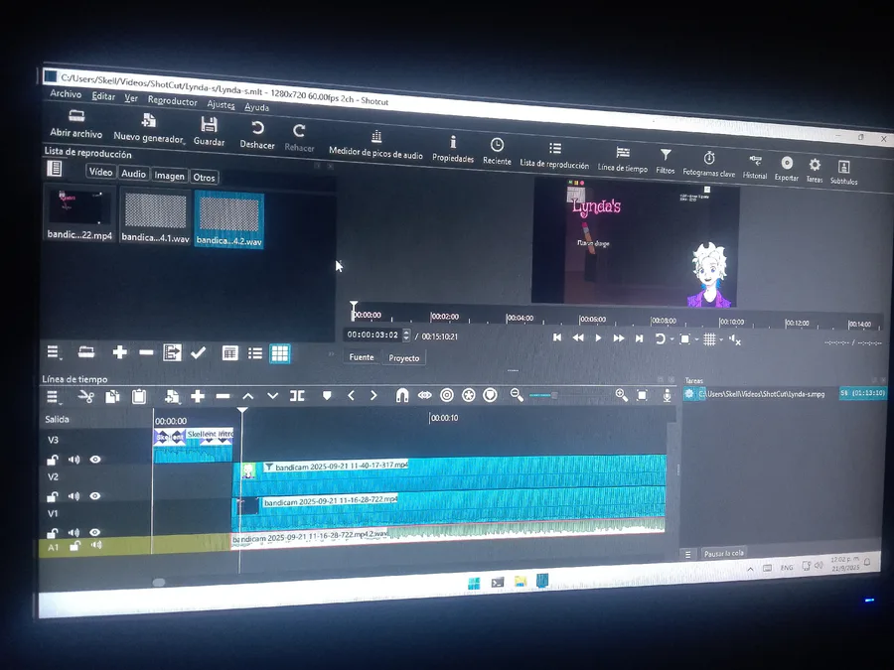The width and height of the screenshot is (894, 670).
Task: Open the Propiedades panel
Action: point(453,149)
